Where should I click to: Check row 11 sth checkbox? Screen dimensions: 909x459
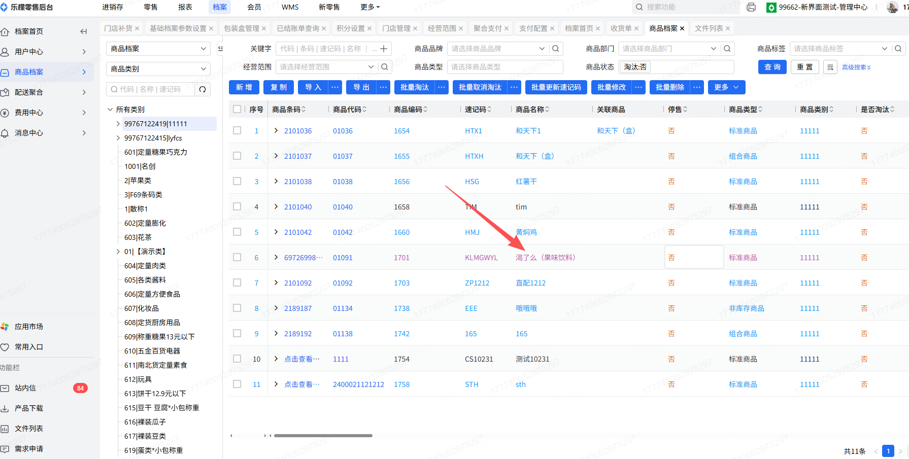pyautogui.click(x=237, y=384)
